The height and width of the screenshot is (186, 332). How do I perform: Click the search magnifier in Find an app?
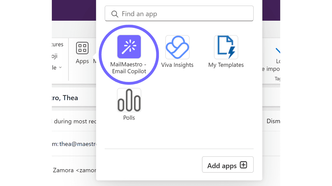[115, 14]
